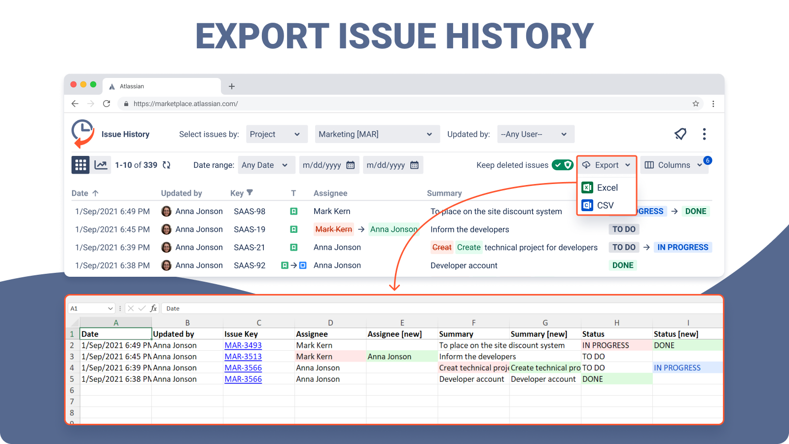Toggle the Keep deleted issues switch
Image resolution: width=789 pixels, height=444 pixels.
(563, 165)
